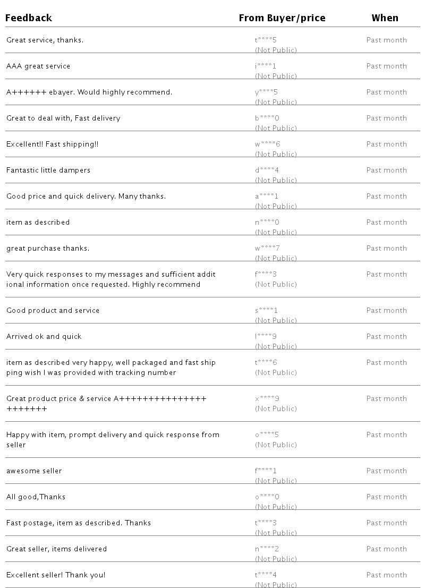Screen dimensions: 425x588
Task: Click the "awesome seller" feedback comment
Action: pos(34,471)
